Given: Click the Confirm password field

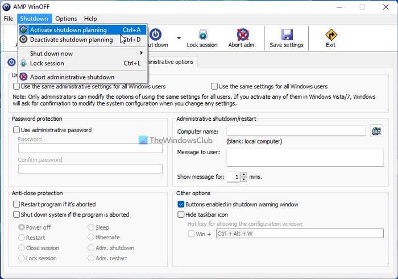Looking at the screenshot, I should click(x=90, y=168).
